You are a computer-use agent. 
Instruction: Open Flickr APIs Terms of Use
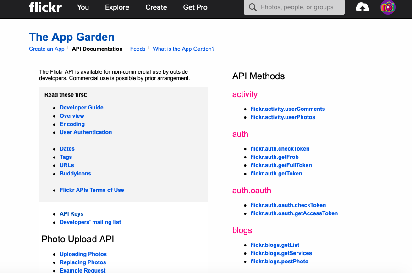(x=92, y=190)
